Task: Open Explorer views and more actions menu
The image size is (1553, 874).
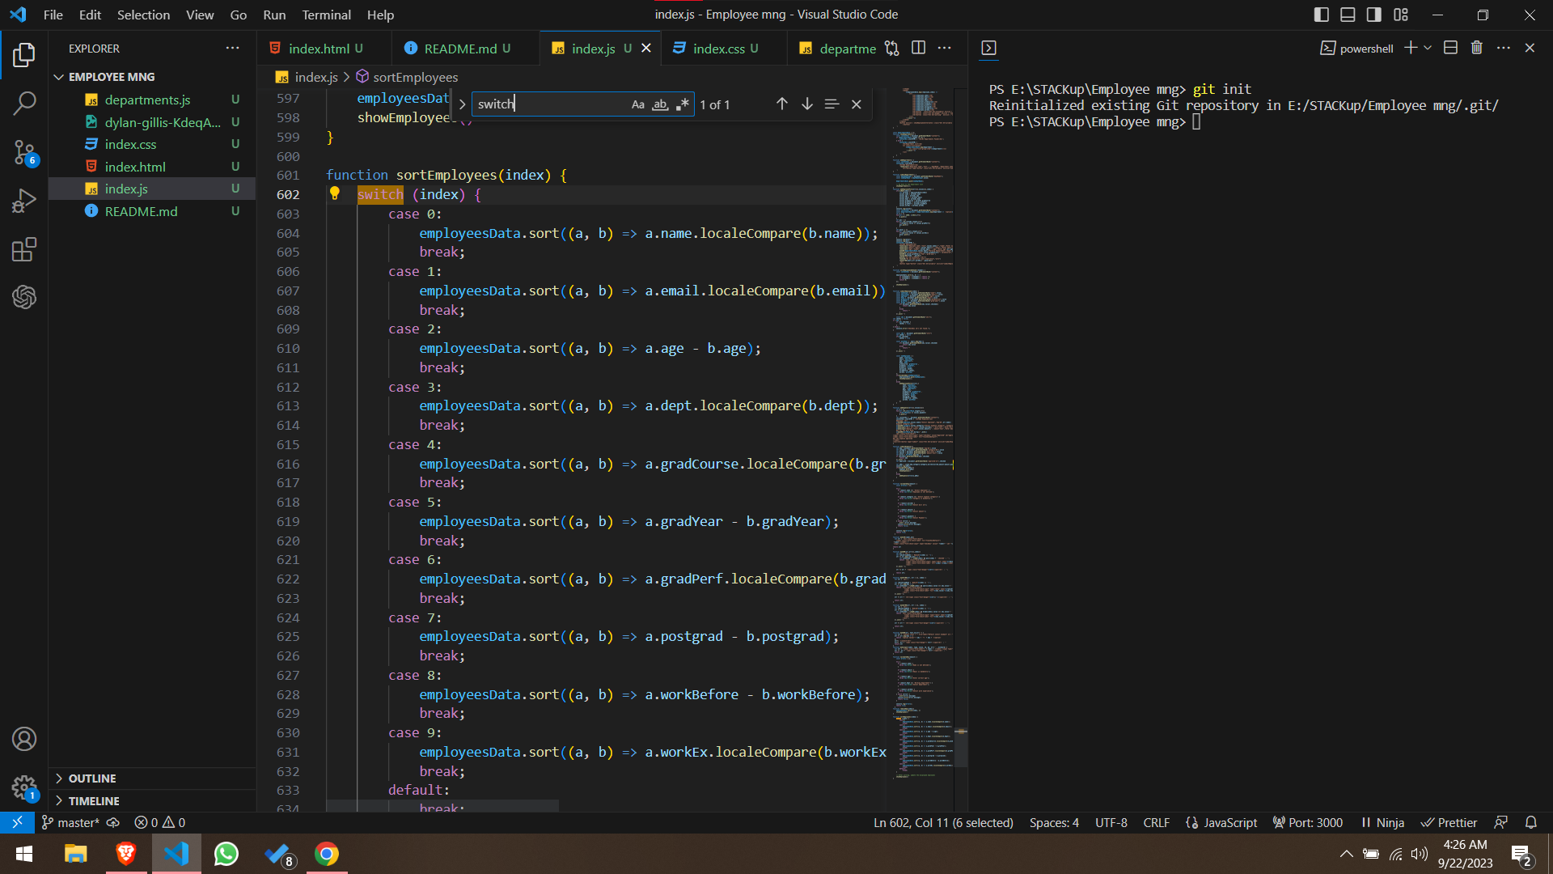Action: pos(233,49)
